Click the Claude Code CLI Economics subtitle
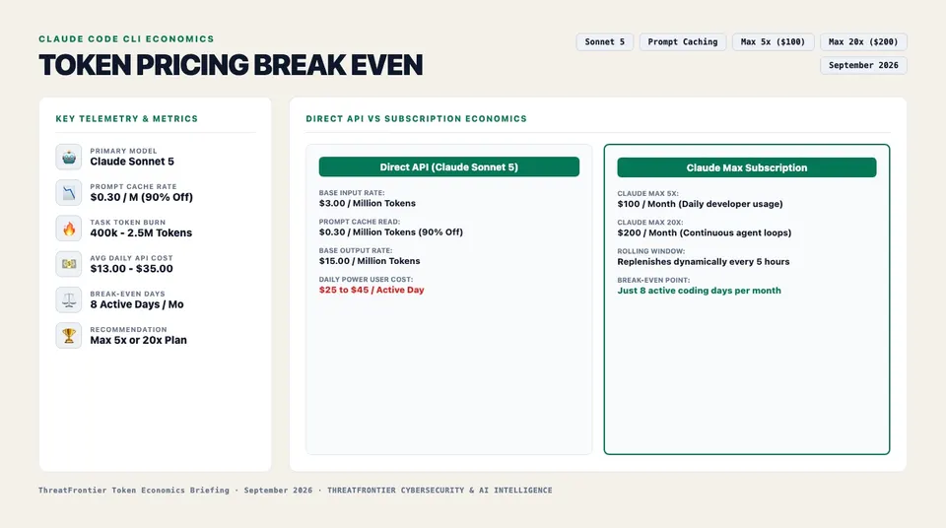946x528 pixels. pos(127,38)
